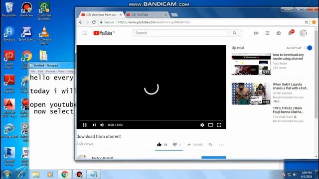Switch to Notepad in taskbar
The width and height of the screenshot is (319, 179).
(x=94, y=175)
